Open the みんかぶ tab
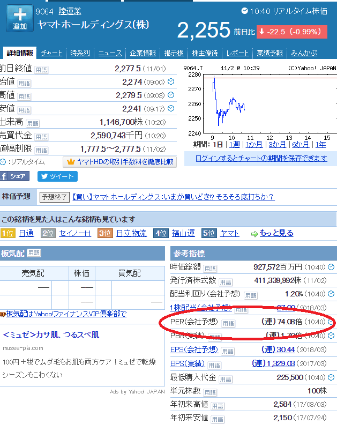Screen dimensions: 337x424 click(x=304, y=53)
